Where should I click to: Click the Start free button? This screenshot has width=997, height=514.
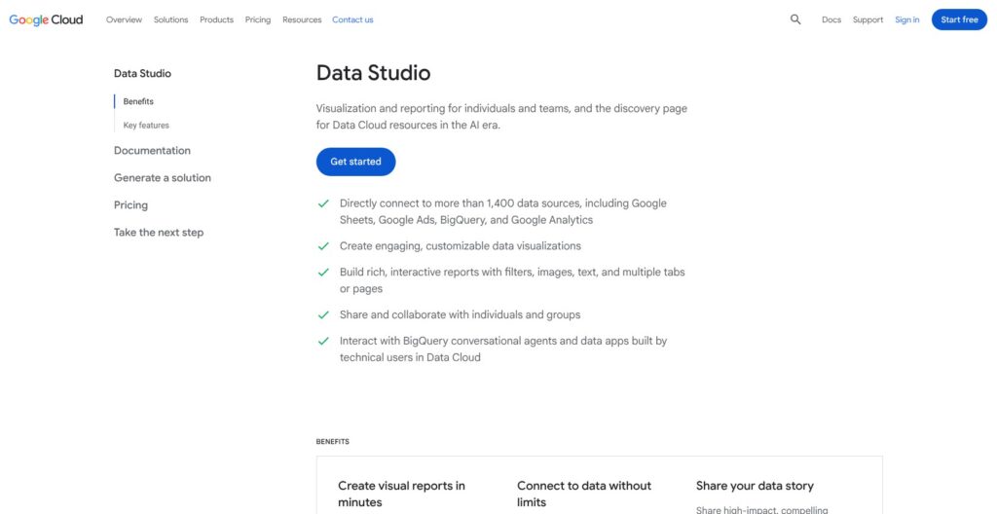coord(959,19)
